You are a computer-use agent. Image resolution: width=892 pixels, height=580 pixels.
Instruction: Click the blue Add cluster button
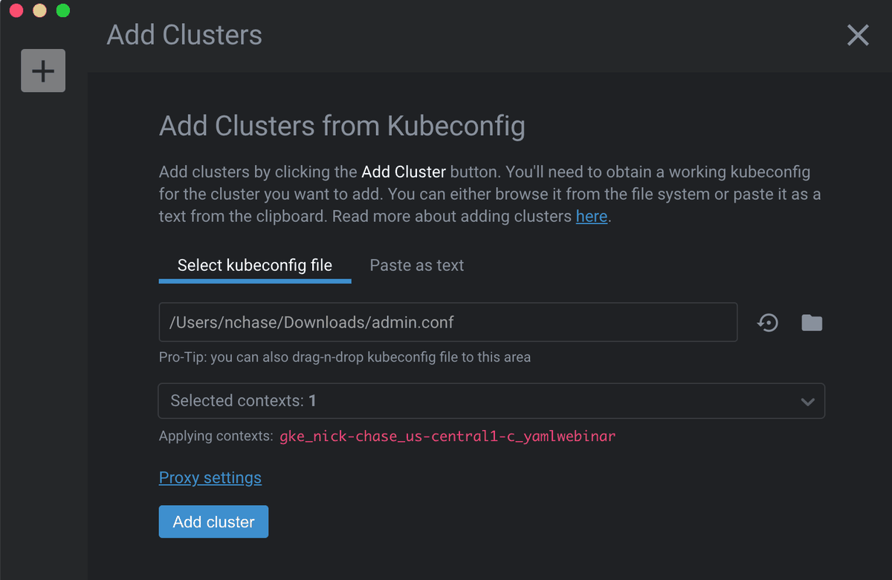pos(213,522)
